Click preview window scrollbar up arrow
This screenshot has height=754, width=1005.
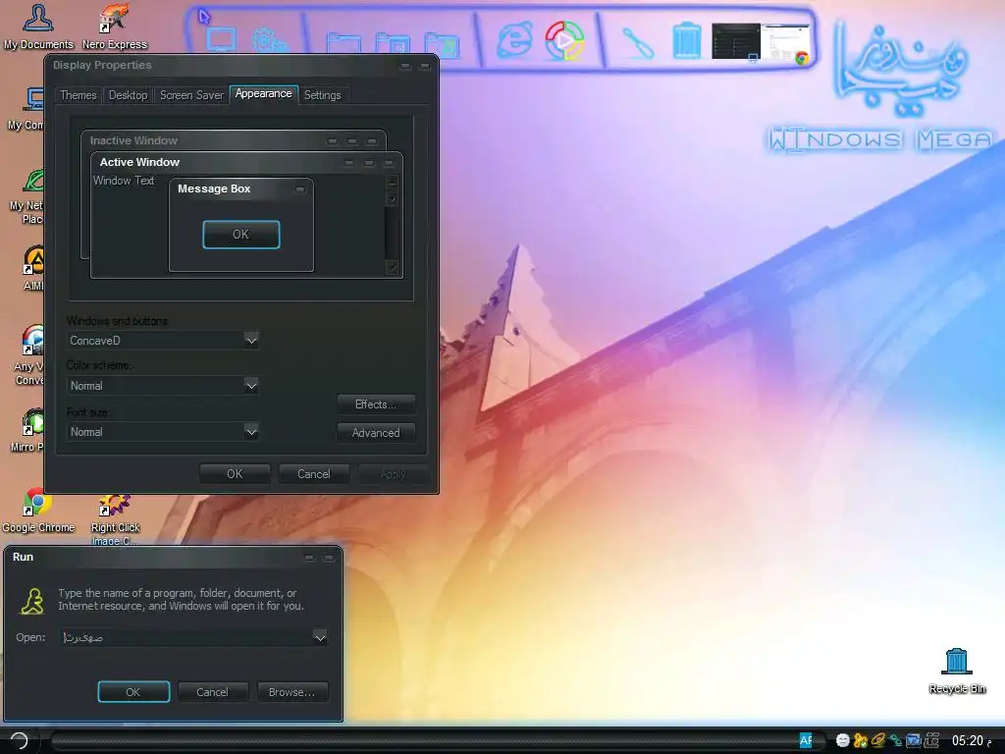pos(393,184)
